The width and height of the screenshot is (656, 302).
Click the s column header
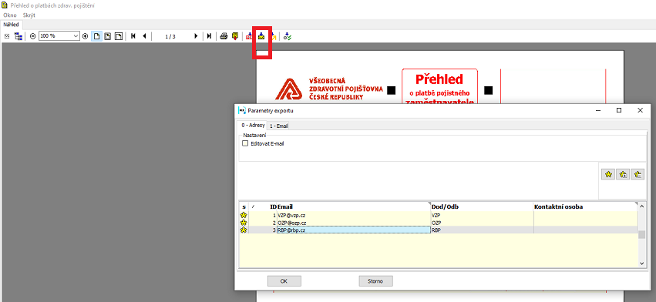coord(244,206)
